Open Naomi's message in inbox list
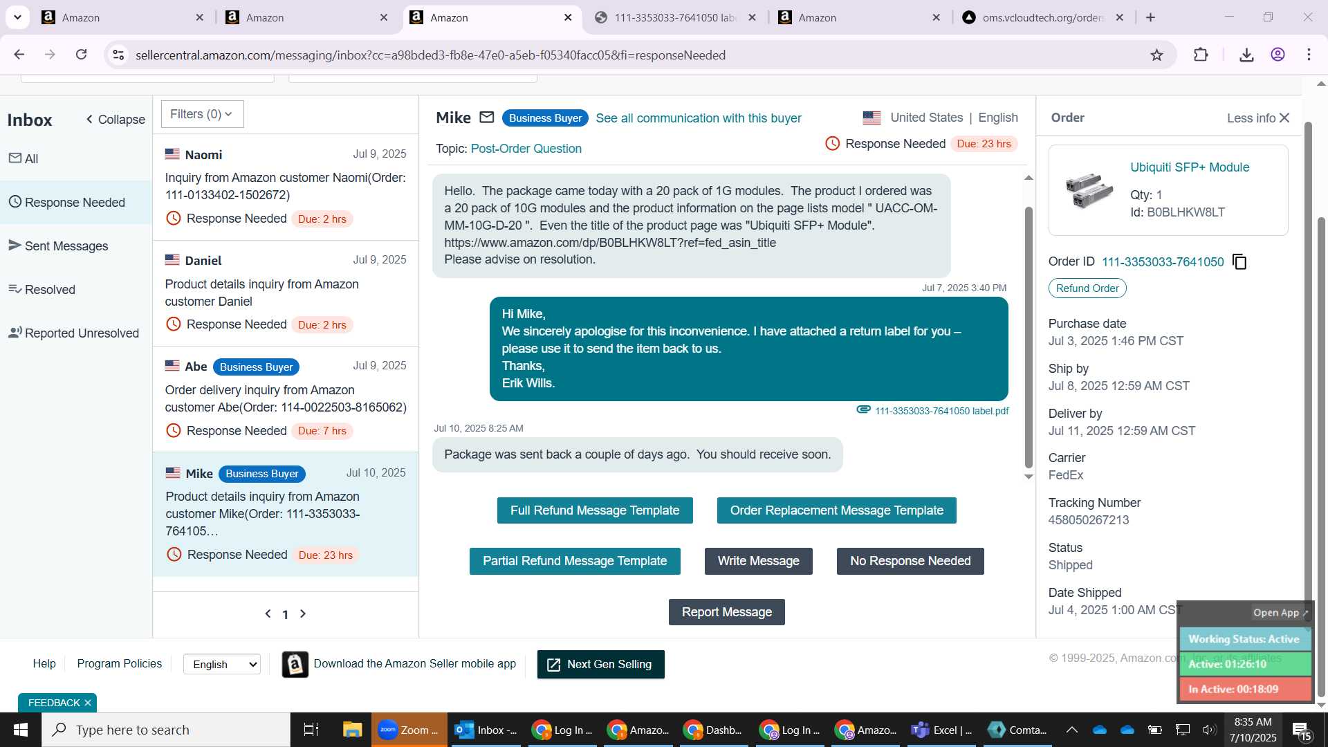 coord(286,187)
